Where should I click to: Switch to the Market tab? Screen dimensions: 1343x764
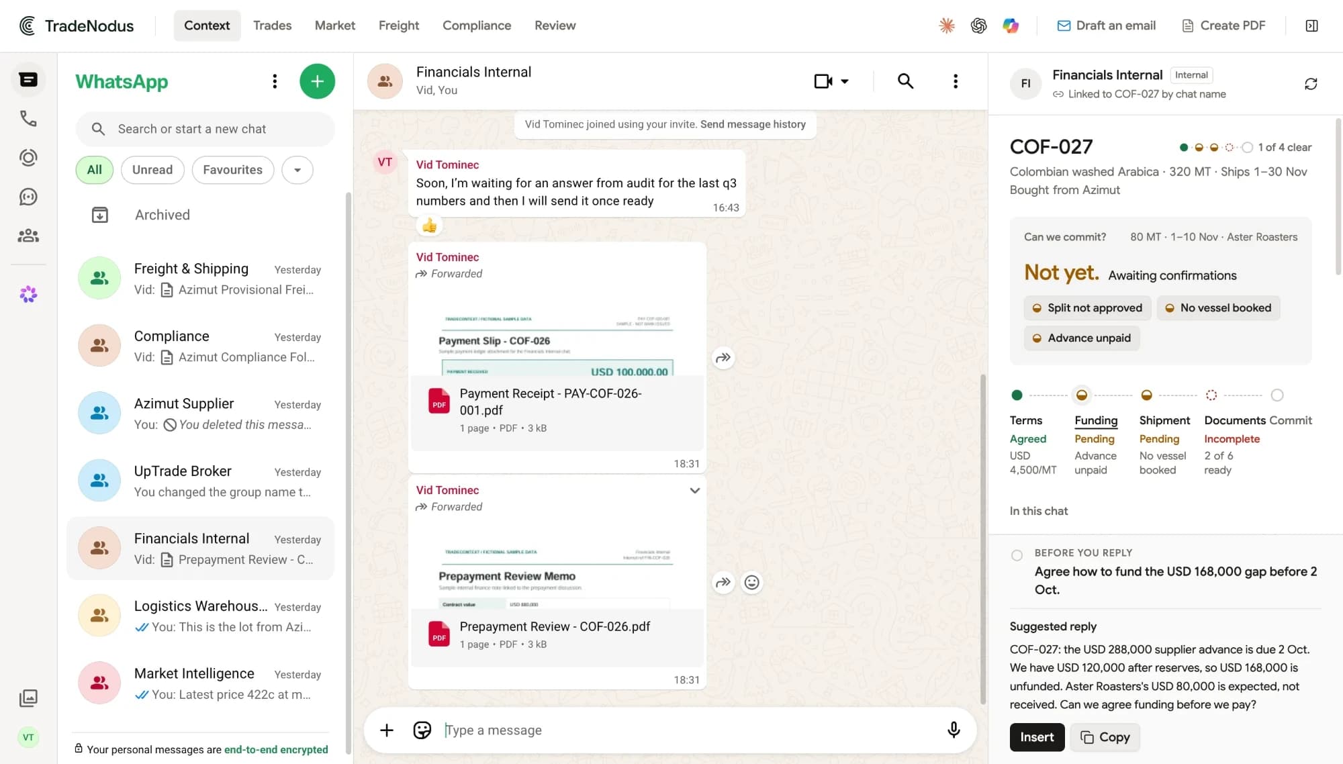335,26
